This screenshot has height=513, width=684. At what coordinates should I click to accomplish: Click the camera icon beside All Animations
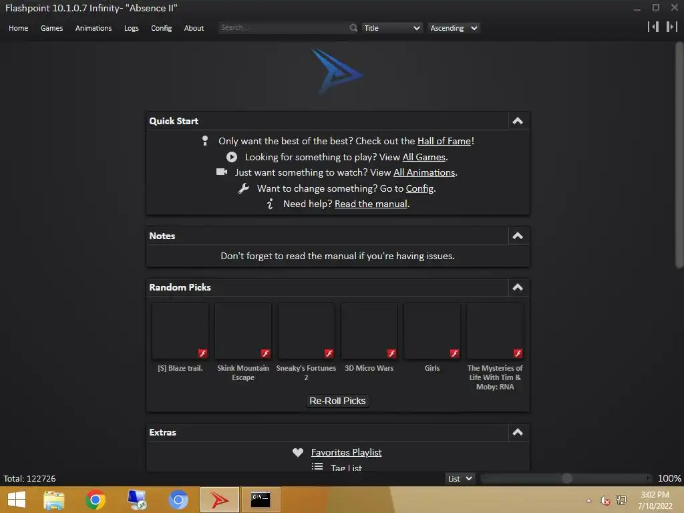click(x=222, y=172)
